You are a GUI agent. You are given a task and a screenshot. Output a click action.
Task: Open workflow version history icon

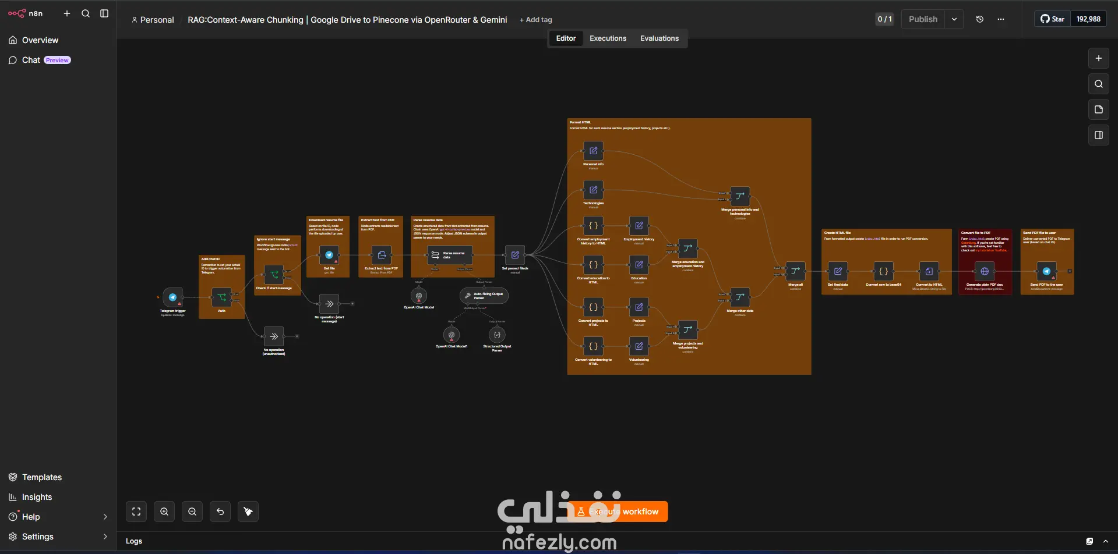(980, 19)
